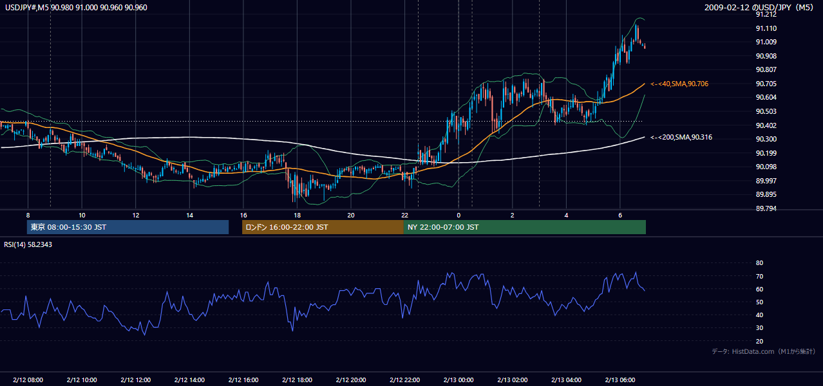This screenshot has height=386, width=823.
Task: Click the HistData.com data source credit
Action: 764,351
